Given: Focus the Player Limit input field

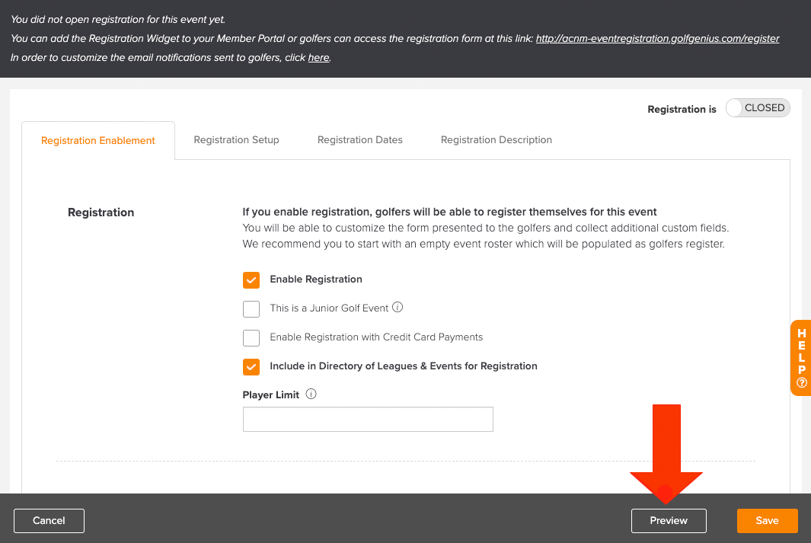Looking at the screenshot, I should tap(368, 420).
